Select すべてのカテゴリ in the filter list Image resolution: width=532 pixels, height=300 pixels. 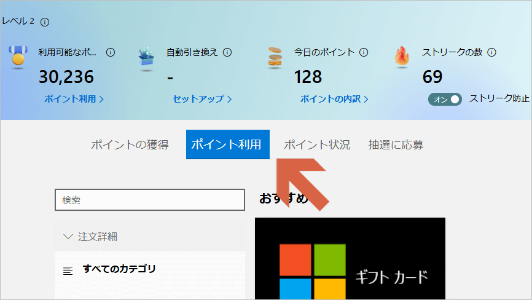click(x=119, y=269)
